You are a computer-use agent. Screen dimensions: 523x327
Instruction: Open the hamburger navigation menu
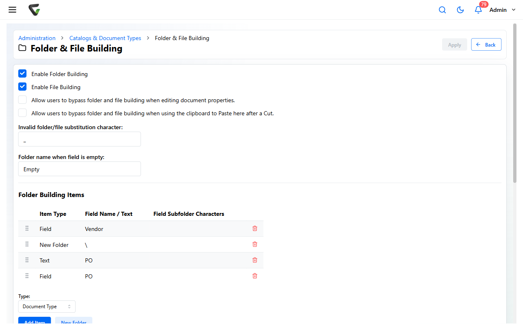coord(12,10)
